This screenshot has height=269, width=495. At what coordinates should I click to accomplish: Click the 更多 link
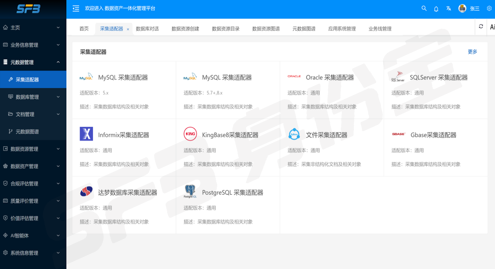point(472,52)
